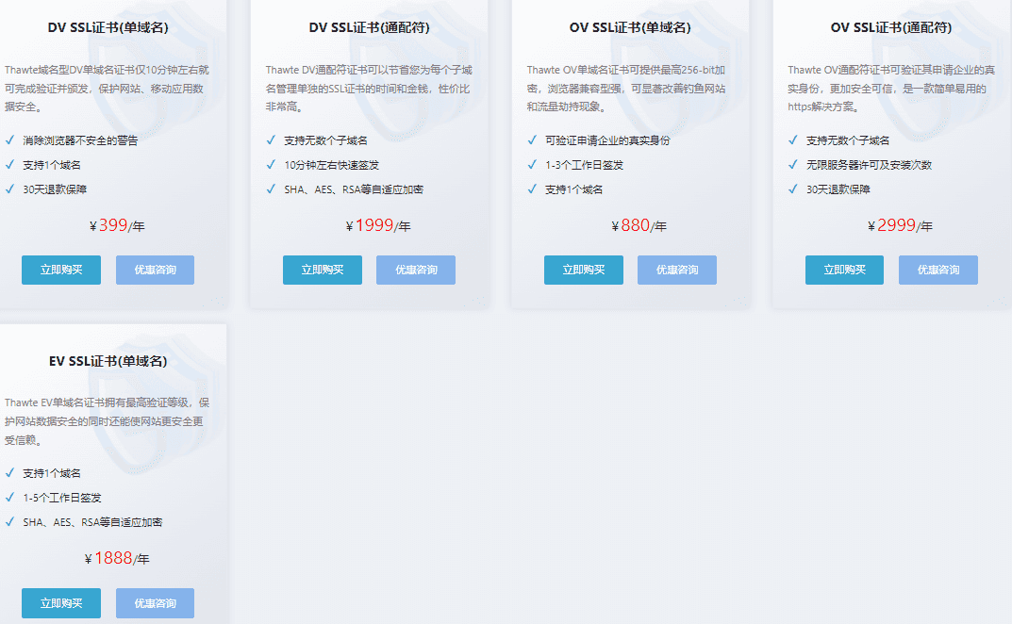The height and width of the screenshot is (624, 1012).
Task: Select the OV SSL证书(单域名) heading
Action: pyautogui.click(x=630, y=27)
